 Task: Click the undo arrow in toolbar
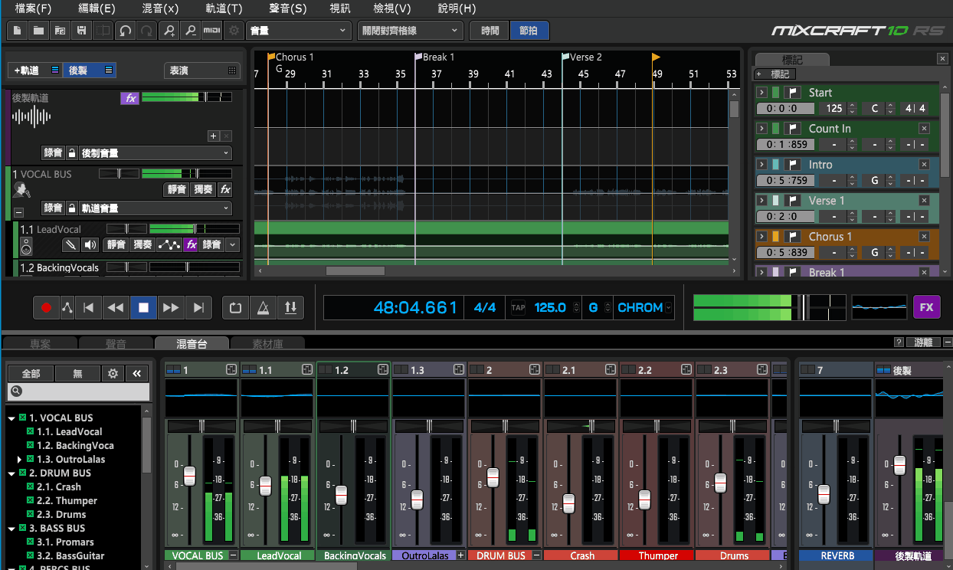[125, 31]
